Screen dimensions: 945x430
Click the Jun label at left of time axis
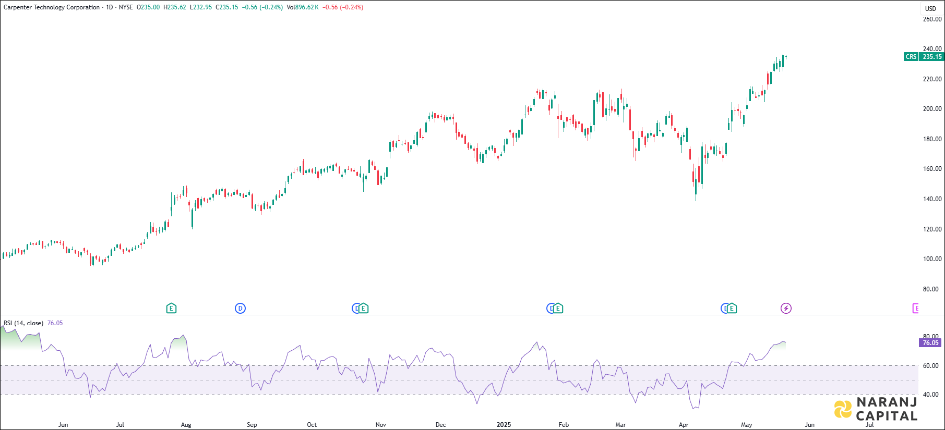click(x=63, y=425)
